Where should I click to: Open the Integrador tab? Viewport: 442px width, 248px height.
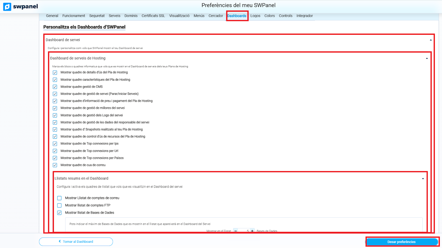(304, 16)
